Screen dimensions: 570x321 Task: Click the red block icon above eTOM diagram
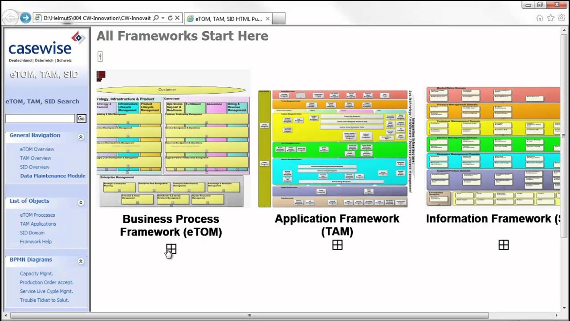click(101, 76)
